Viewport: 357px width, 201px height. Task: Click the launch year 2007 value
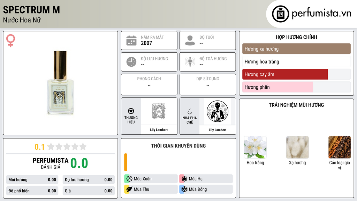(146, 43)
